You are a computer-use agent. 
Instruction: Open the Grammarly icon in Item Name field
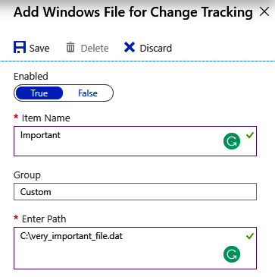[x=232, y=141]
